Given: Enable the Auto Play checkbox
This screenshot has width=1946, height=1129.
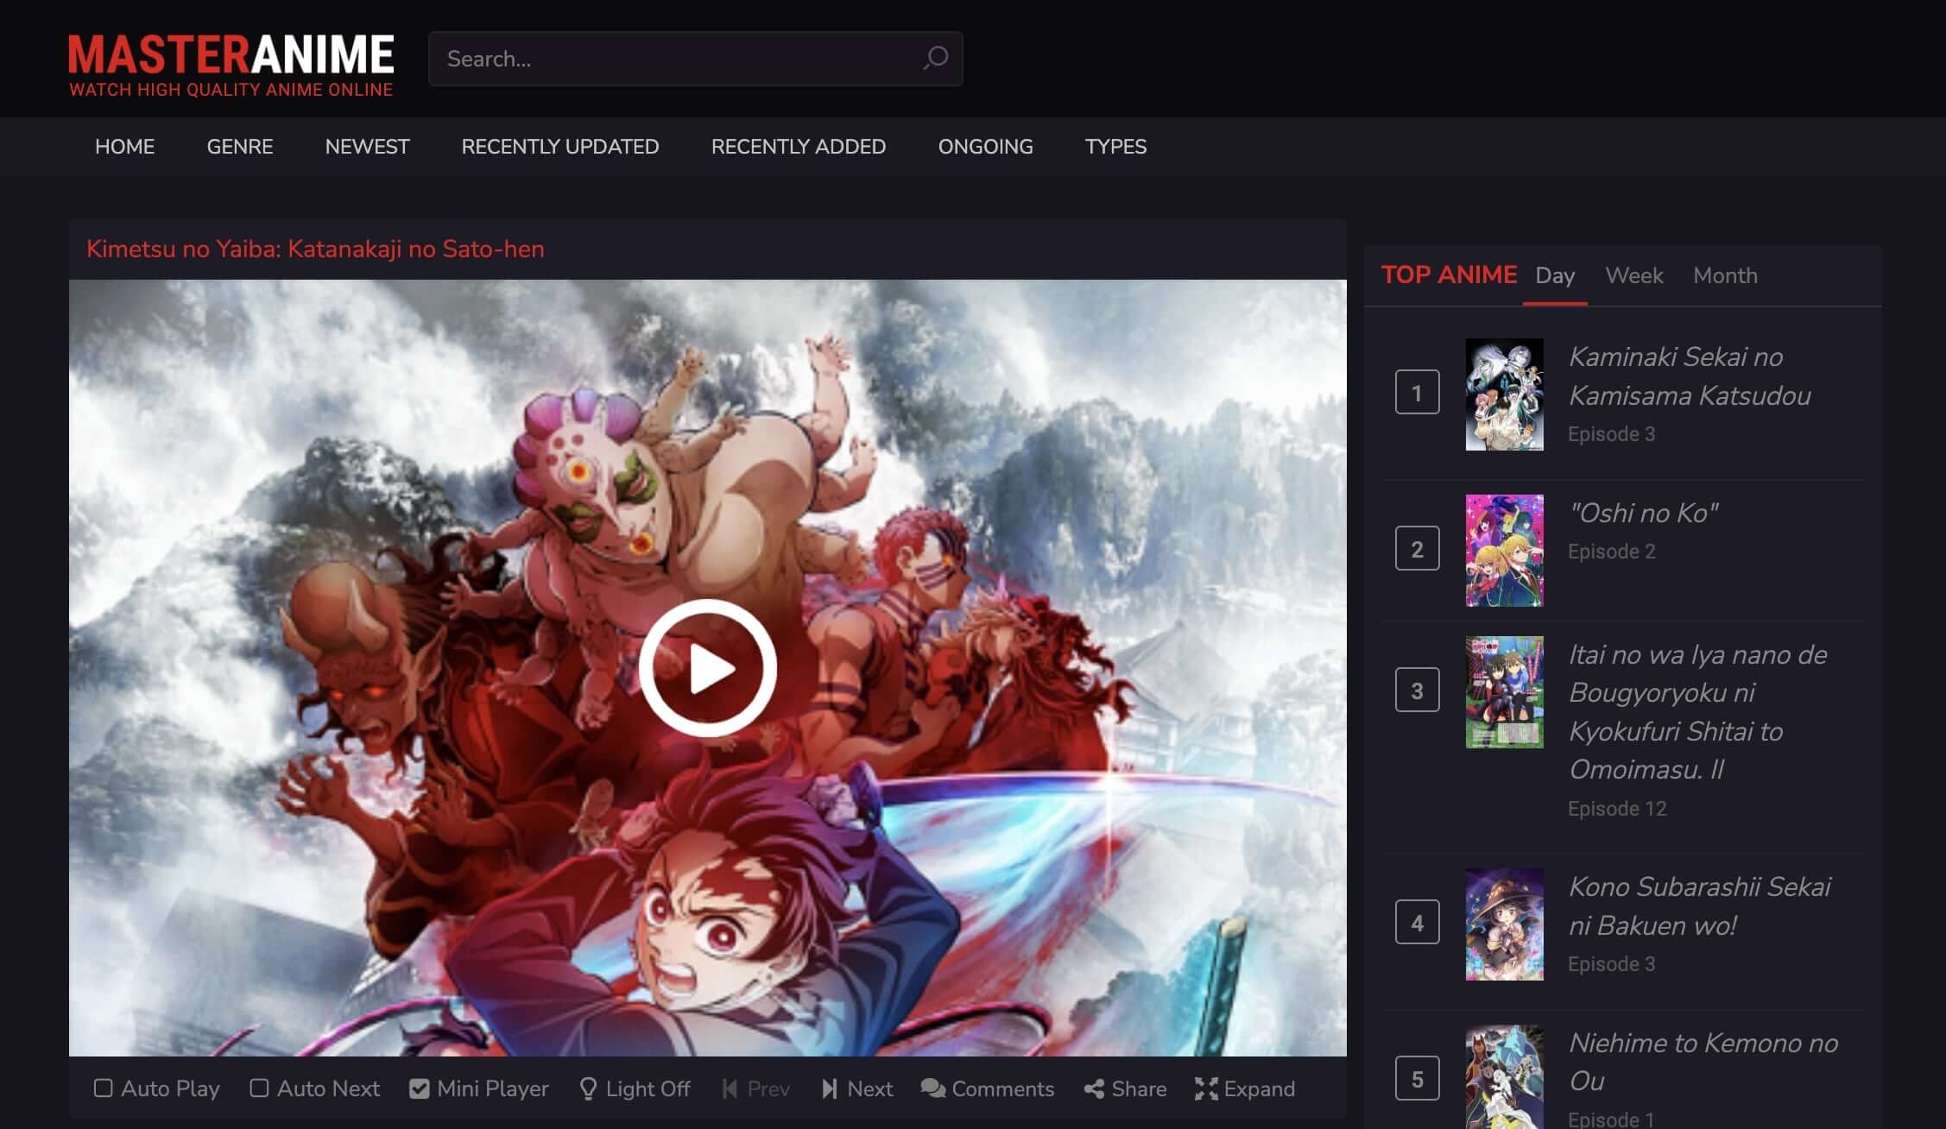Looking at the screenshot, I should click(x=104, y=1088).
